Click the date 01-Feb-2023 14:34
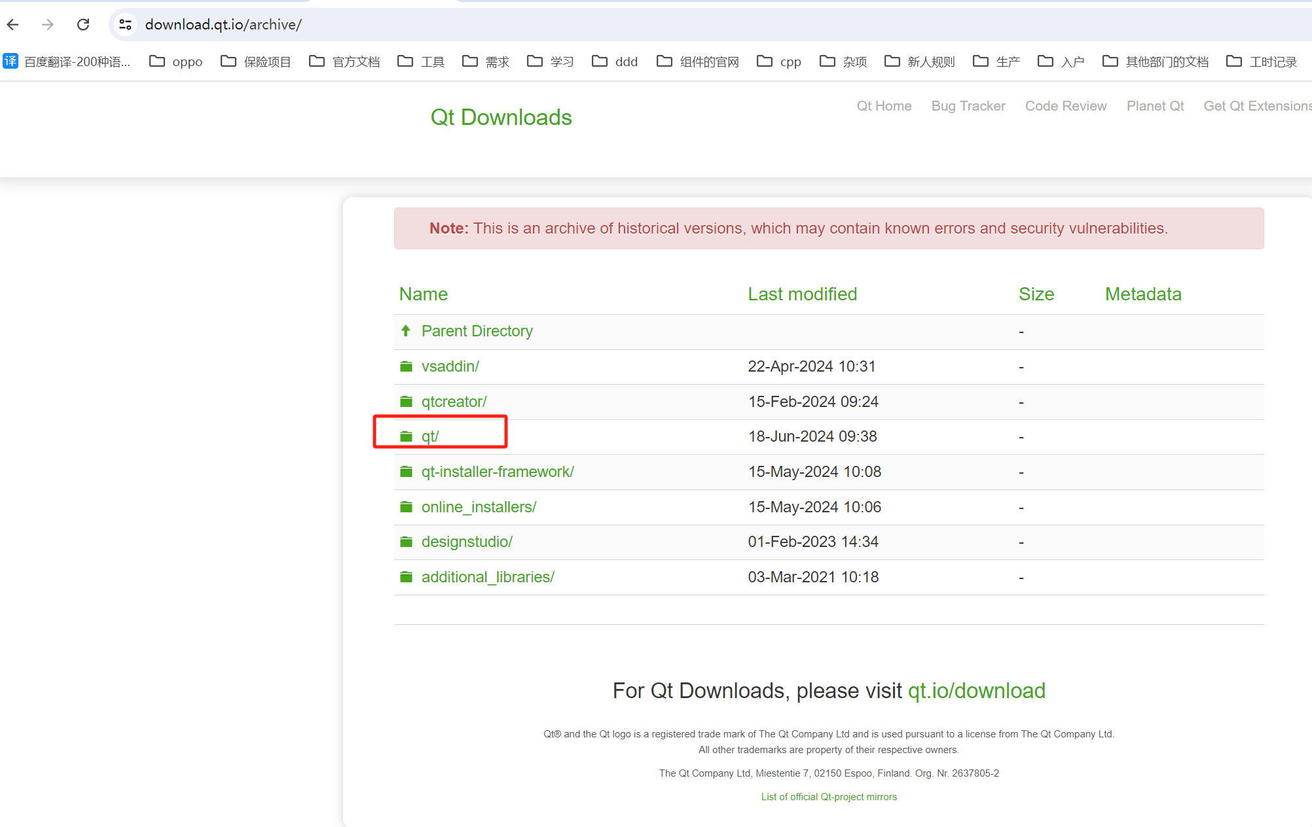This screenshot has width=1312, height=827. click(813, 542)
